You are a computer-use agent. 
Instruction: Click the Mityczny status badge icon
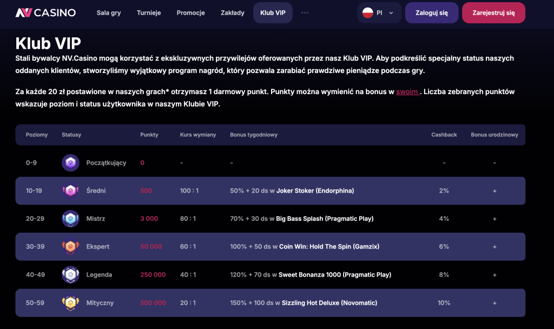tap(70, 303)
